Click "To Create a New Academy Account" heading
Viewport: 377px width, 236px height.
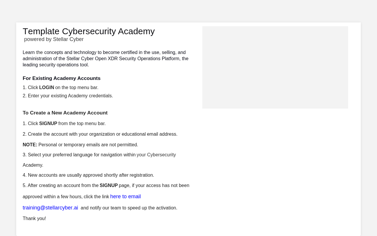pyautogui.click(x=65, y=113)
